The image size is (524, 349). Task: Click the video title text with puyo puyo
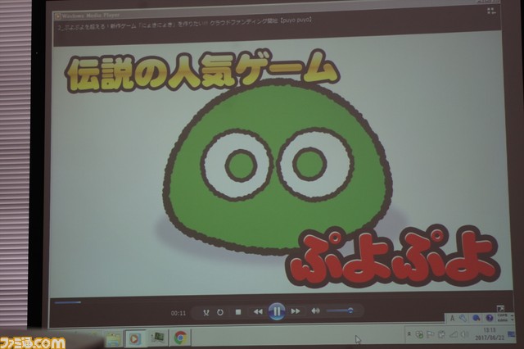coord(184,24)
